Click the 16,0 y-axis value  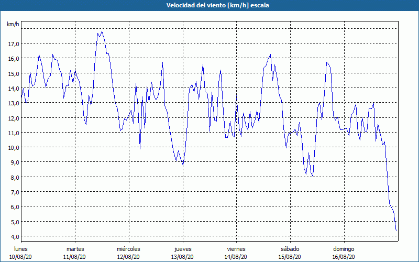coord(14,59)
